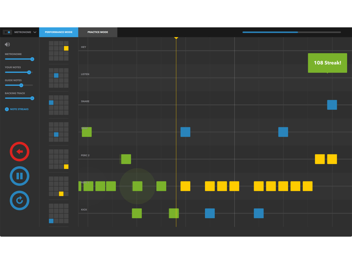Toggle the metronome switch in top bar
This screenshot has width=352, height=264.
[x=7, y=32]
